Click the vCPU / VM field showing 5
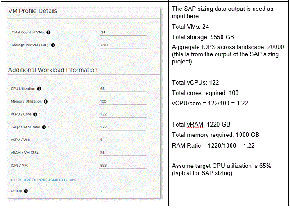This screenshot has height=208, width=290. (x=123, y=140)
